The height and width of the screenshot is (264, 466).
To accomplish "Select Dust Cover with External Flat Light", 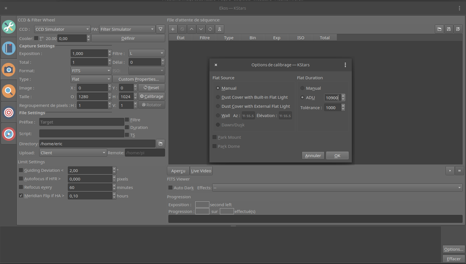I will pyautogui.click(x=218, y=106).
